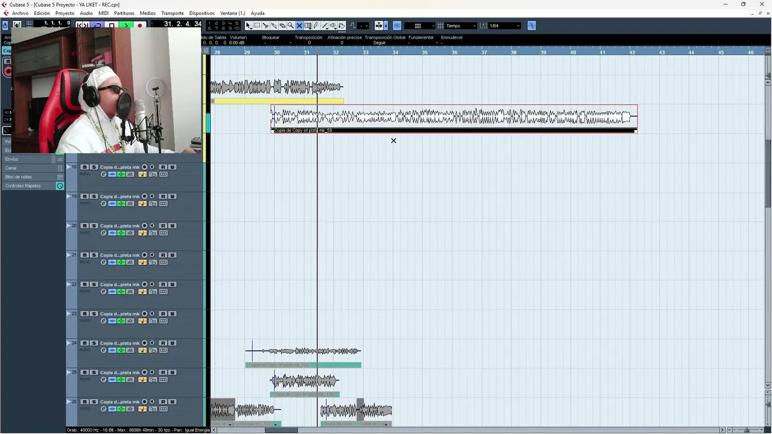The image size is (772, 434).
Task: Solo track 24
Action: [x=94, y=343]
